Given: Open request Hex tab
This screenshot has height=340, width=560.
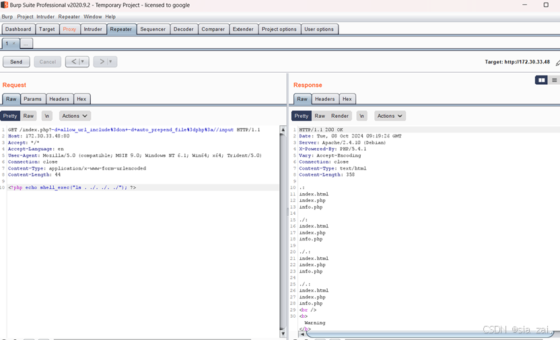Looking at the screenshot, I should (x=82, y=99).
